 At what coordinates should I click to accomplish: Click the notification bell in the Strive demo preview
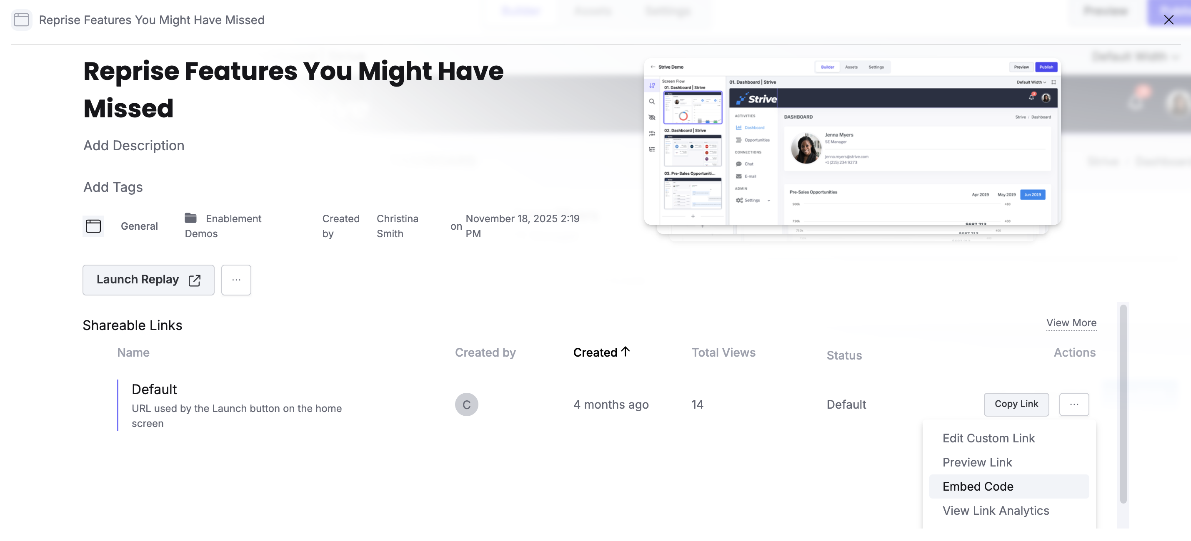click(1031, 98)
